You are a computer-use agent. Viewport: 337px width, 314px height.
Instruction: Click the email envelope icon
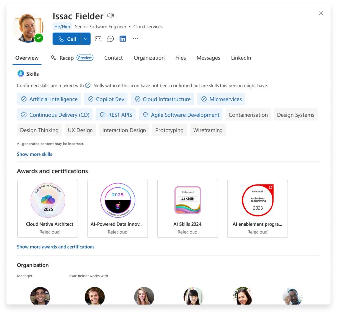tap(98, 39)
